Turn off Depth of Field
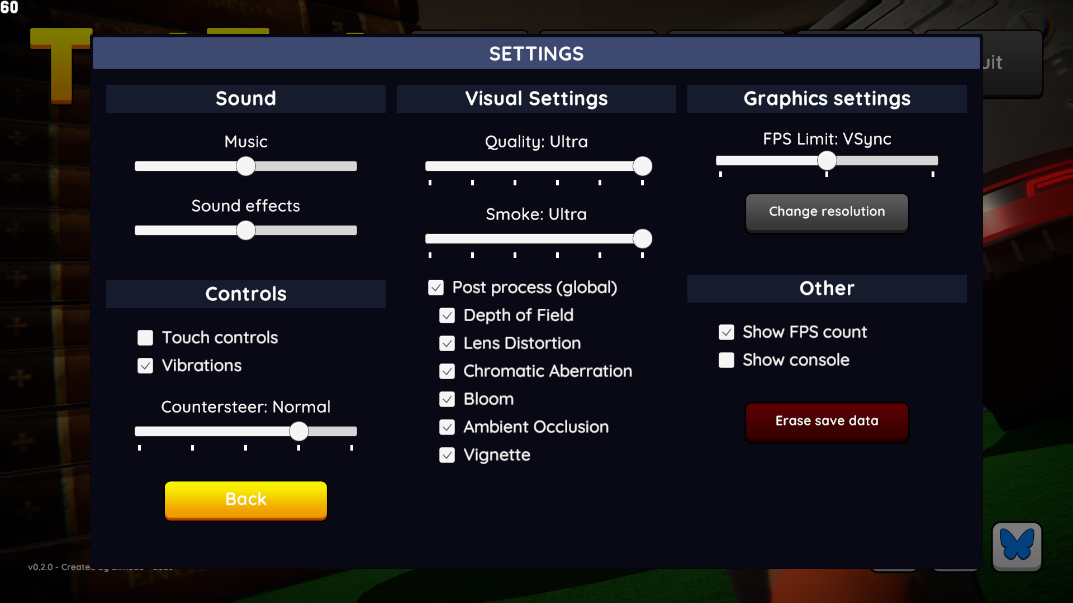The width and height of the screenshot is (1073, 603). 447,315
